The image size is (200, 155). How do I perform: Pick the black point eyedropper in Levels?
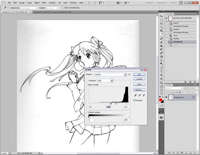[x=135, y=95]
